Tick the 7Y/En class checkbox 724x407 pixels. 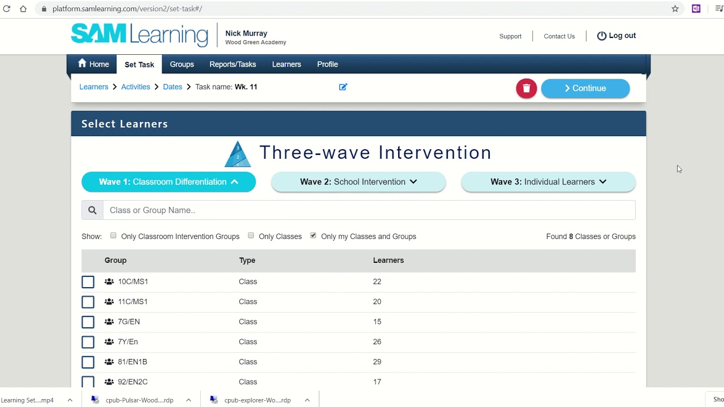88,342
